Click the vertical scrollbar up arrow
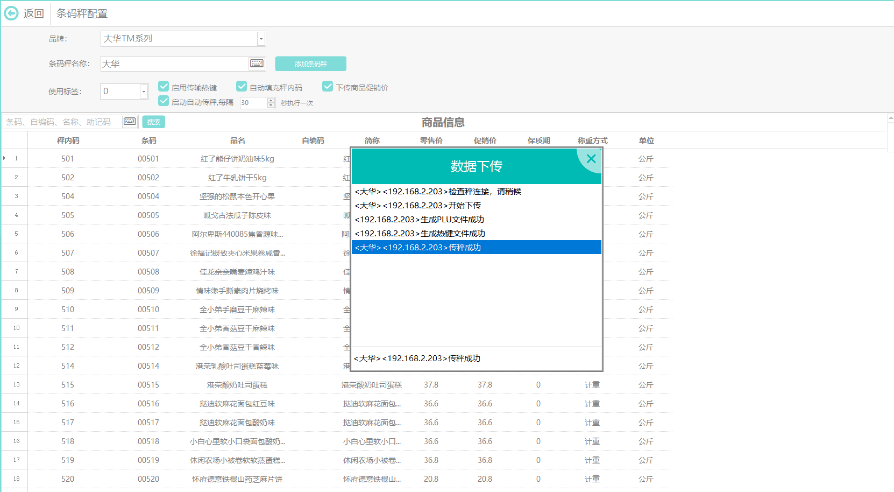 click(x=890, y=117)
